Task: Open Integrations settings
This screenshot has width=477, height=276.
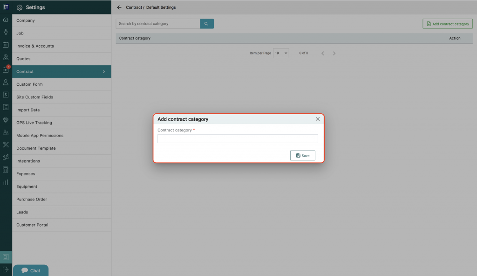Action: pyautogui.click(x=62, y=161)
